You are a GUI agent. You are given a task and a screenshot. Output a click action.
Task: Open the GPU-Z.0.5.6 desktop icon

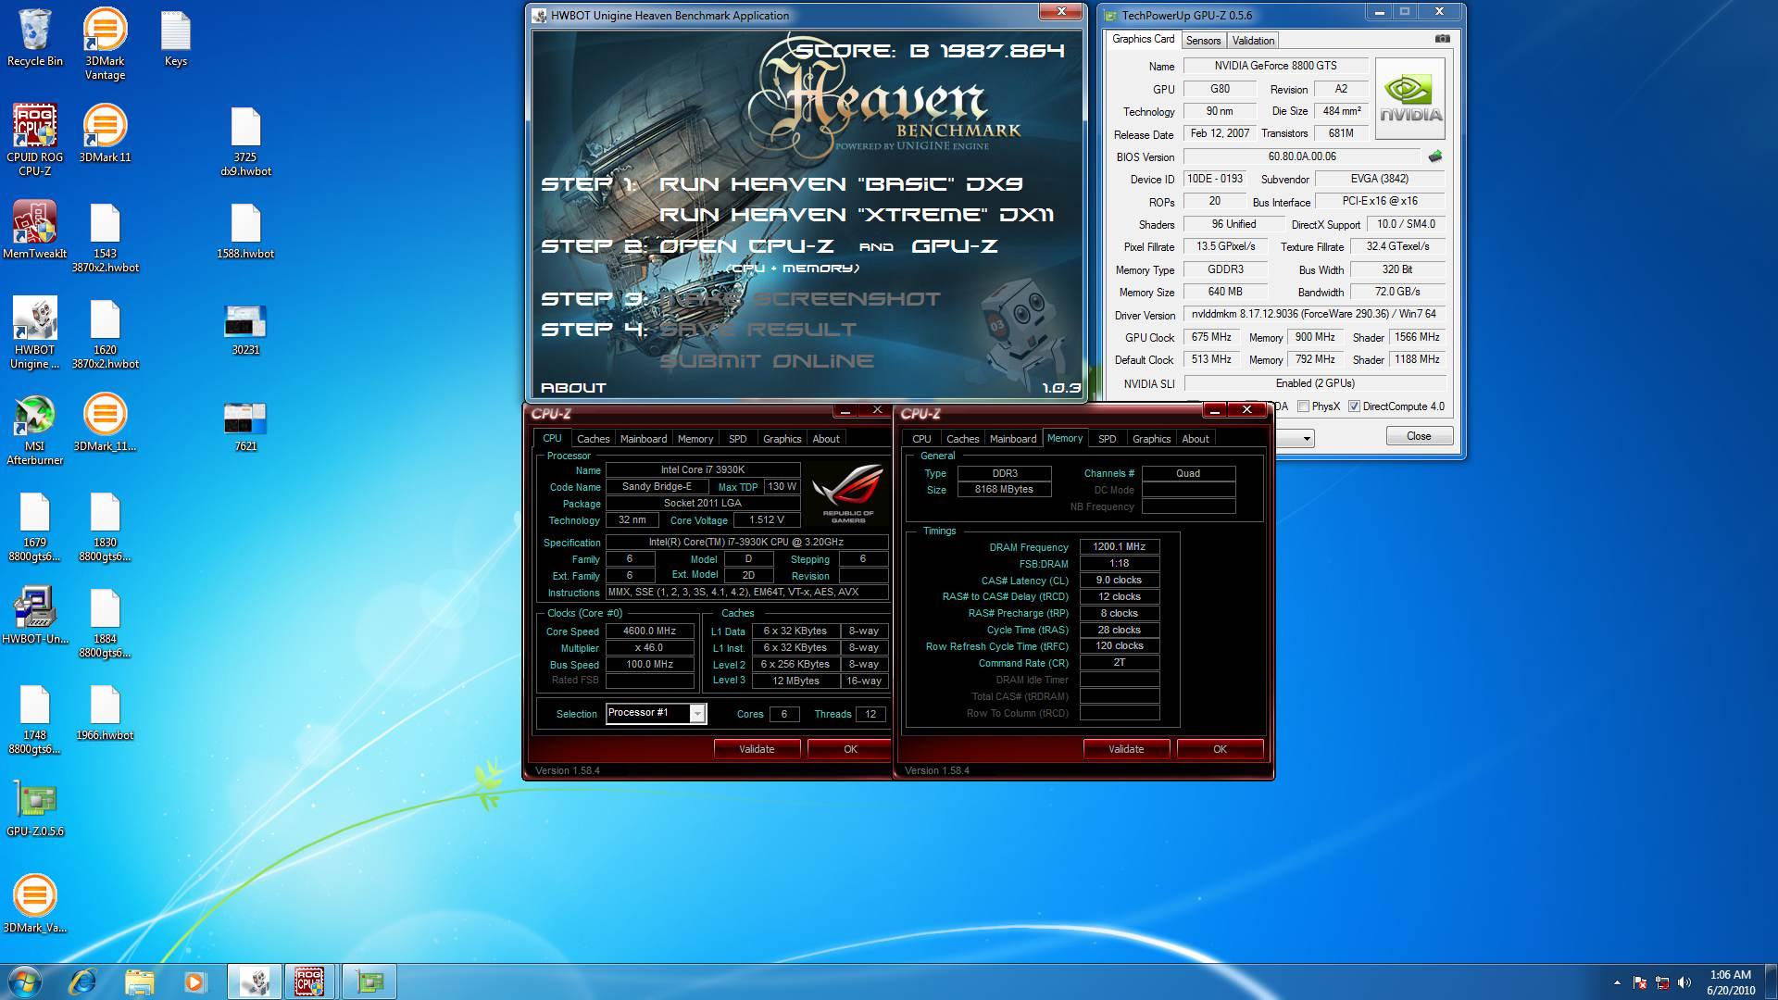34,808
